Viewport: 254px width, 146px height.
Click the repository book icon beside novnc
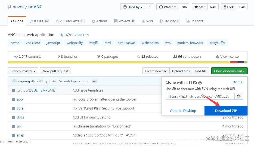(x=9, y=7)
